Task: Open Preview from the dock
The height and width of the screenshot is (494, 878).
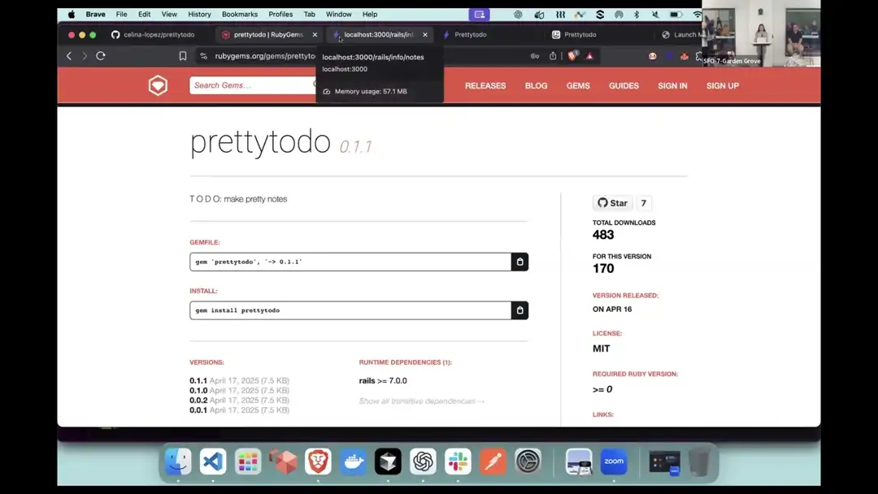Action: [x=579, y=461]
